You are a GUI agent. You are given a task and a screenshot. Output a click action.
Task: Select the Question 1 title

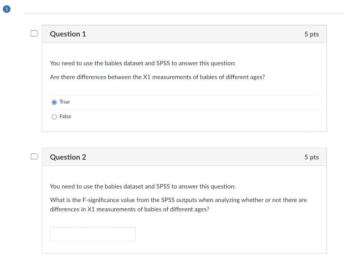point(68,34)
